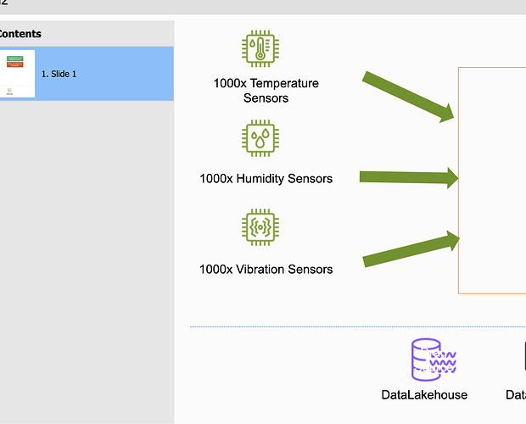The image size is (526, 424).
Task: Click the window title bar at top
Action: (x=255, y=7)
